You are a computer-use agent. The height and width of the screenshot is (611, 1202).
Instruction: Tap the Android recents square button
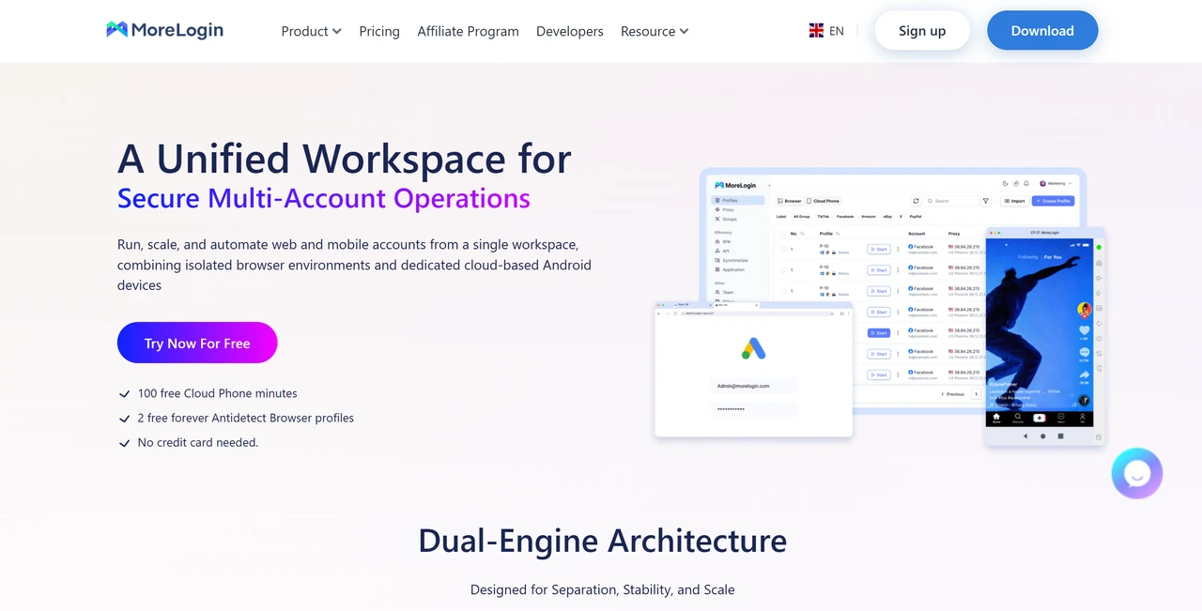pyautogui.click(x=1060, y=435)
